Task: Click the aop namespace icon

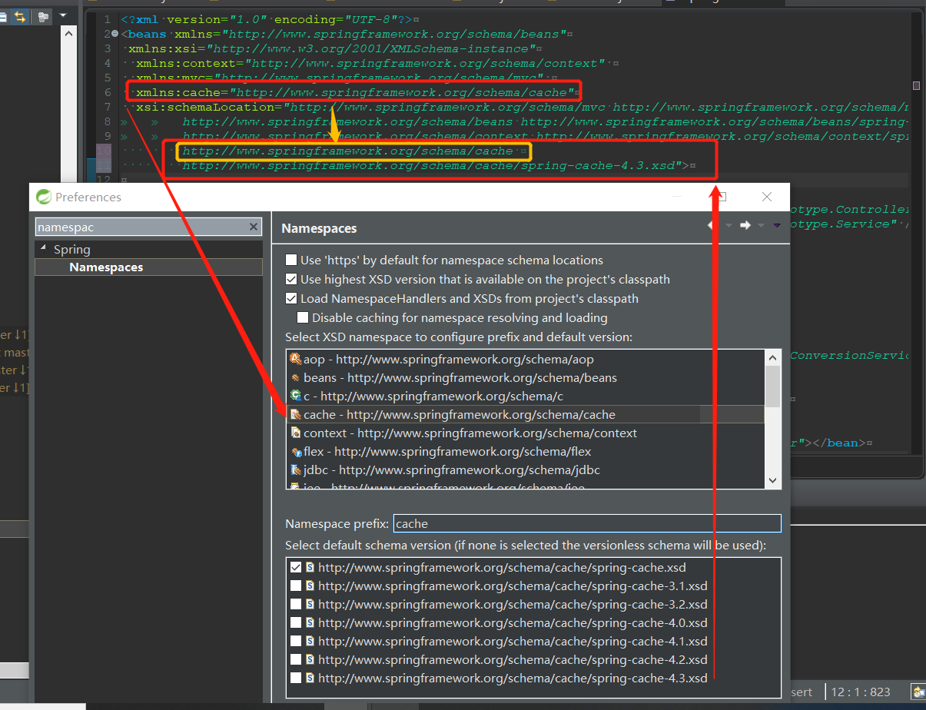Action: pyautogui.click(x=296, y=359)
